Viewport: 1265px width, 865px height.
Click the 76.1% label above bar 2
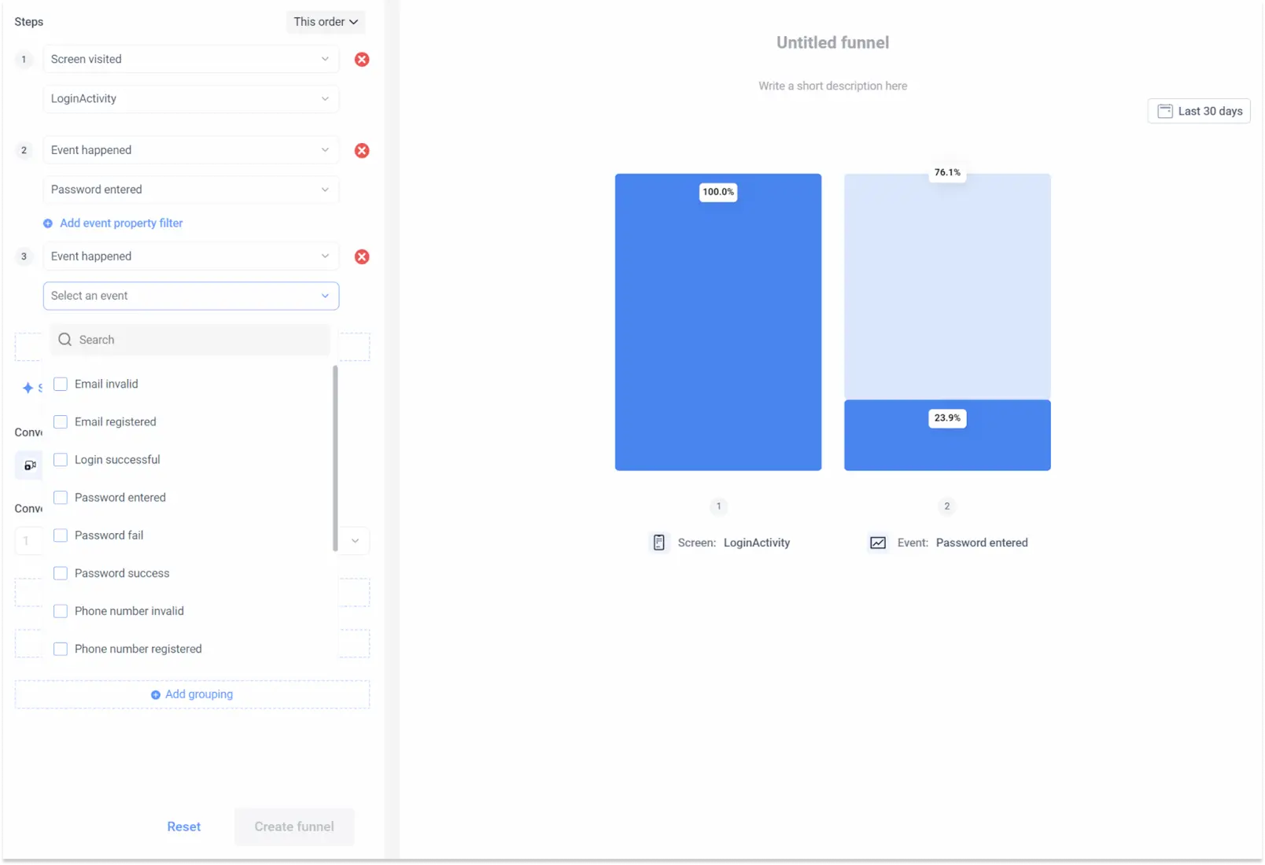[x=947, y=172]
